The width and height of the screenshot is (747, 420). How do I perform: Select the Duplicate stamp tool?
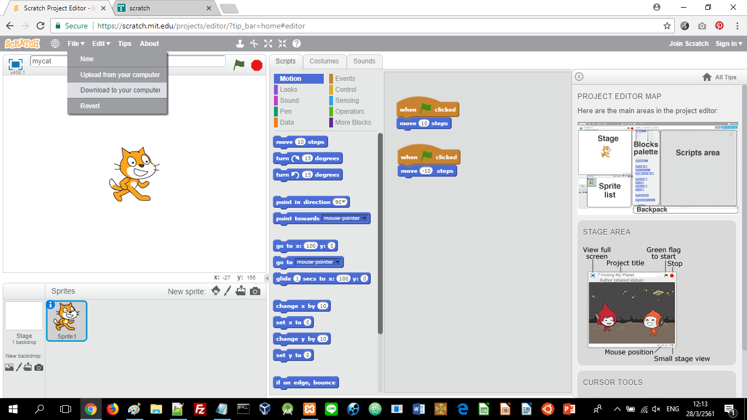coord(240,44)
